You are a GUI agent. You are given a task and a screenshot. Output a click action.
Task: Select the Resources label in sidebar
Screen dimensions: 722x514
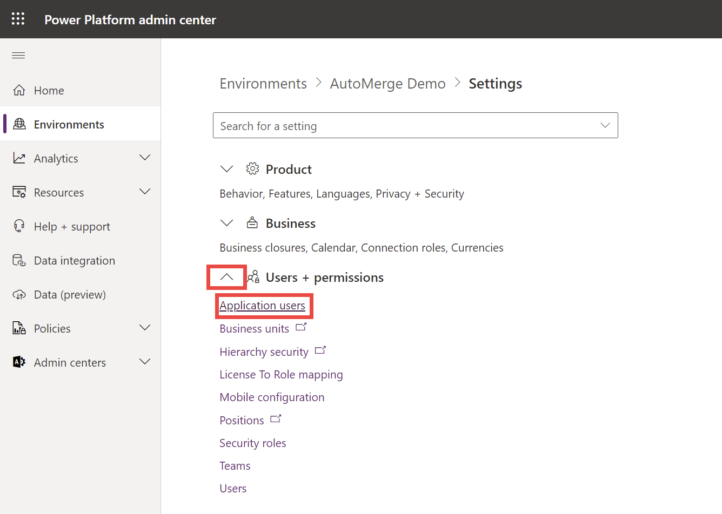pyautogui.click(x=59, y=193)
